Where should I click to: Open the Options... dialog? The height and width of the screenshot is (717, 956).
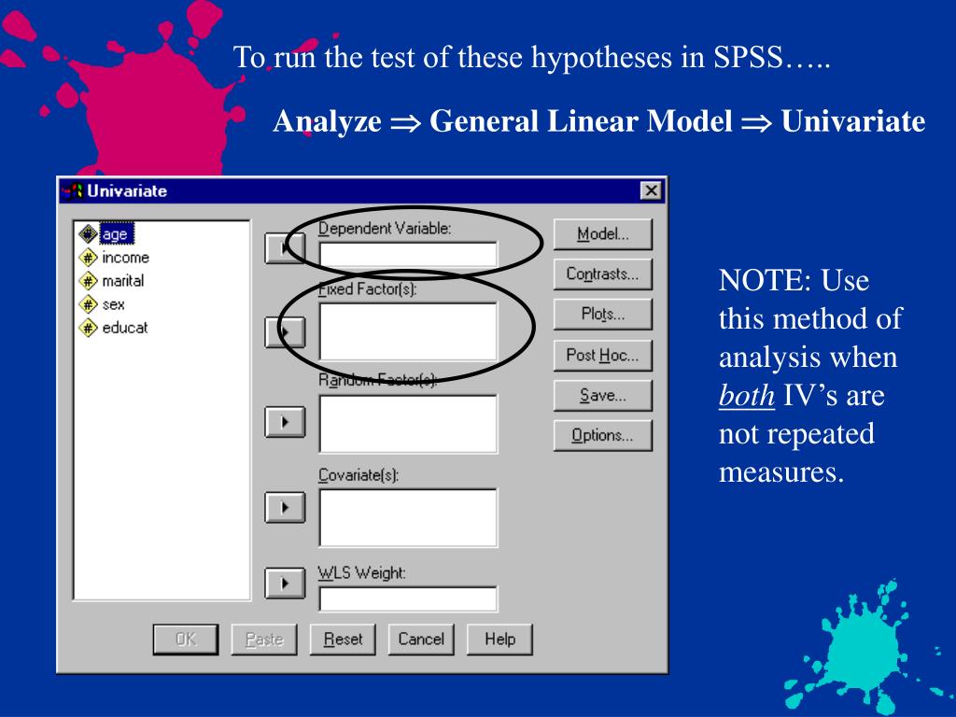pyautogui.click(x=603, y=435)
